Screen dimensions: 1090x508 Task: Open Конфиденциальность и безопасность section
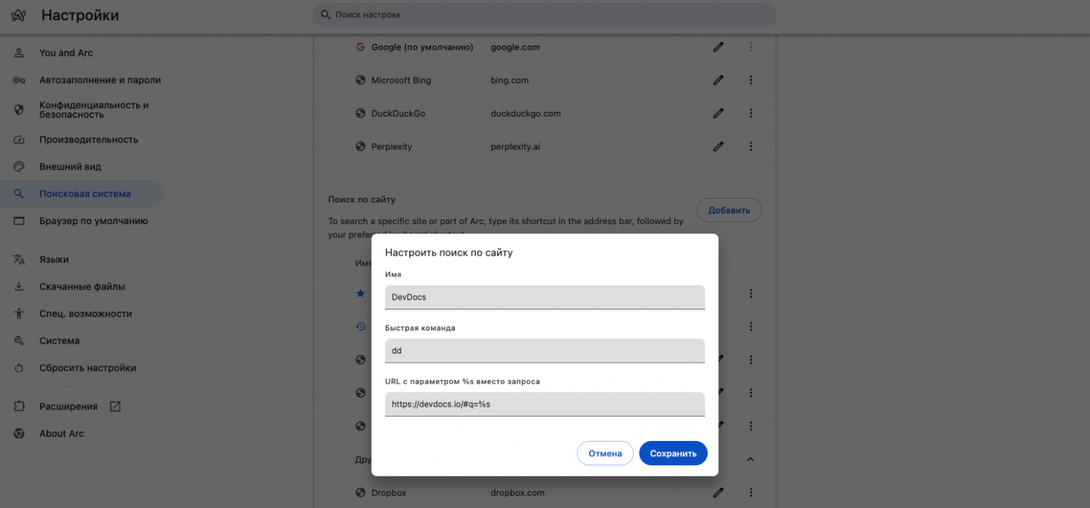(82, 110)
